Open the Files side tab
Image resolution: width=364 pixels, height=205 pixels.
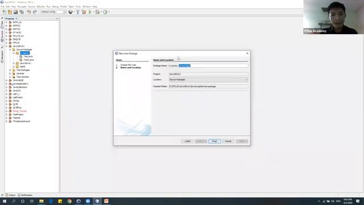click(2, 24)
